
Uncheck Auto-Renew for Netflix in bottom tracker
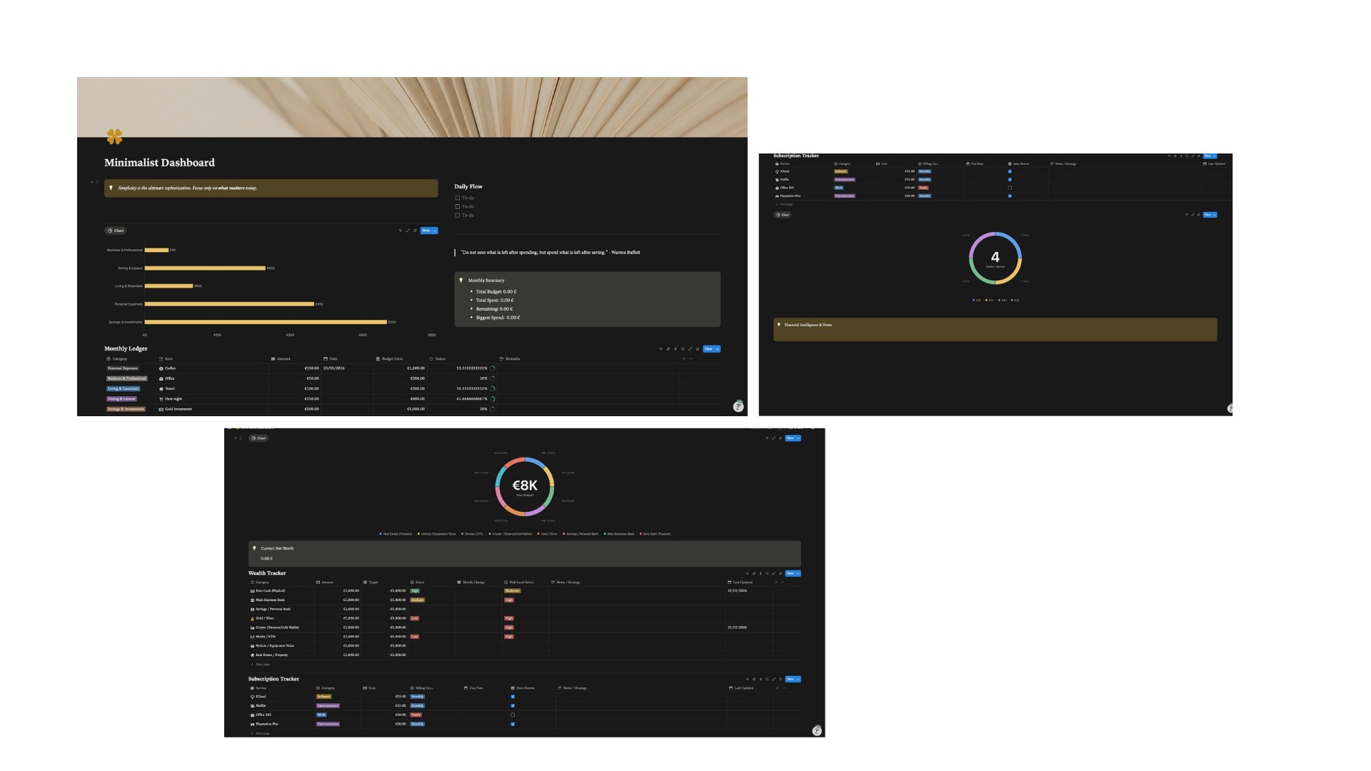point(513,705)
